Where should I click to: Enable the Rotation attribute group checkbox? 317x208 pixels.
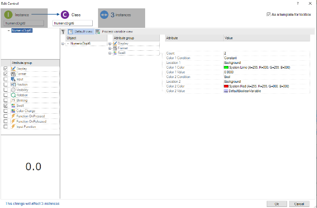(6, 95)
